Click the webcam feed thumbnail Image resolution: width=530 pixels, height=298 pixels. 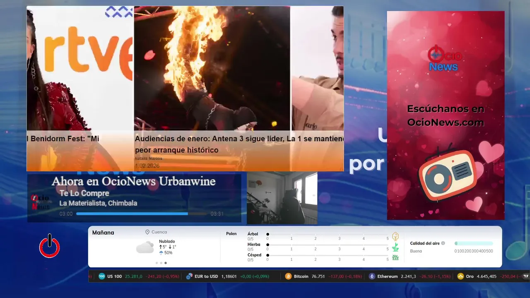click(x=282, y=198)
